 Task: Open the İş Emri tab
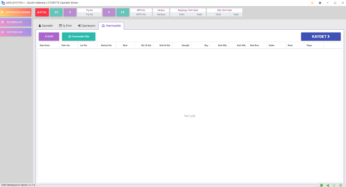click(65, 26)
